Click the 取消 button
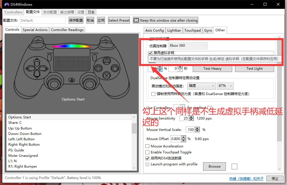Image resolution: width=287 pixels, height=185 pixels. 90,20
